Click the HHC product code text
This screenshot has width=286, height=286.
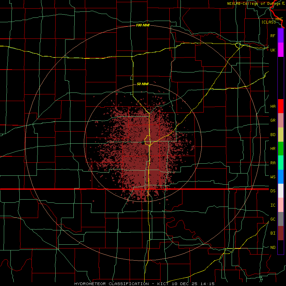279,19
